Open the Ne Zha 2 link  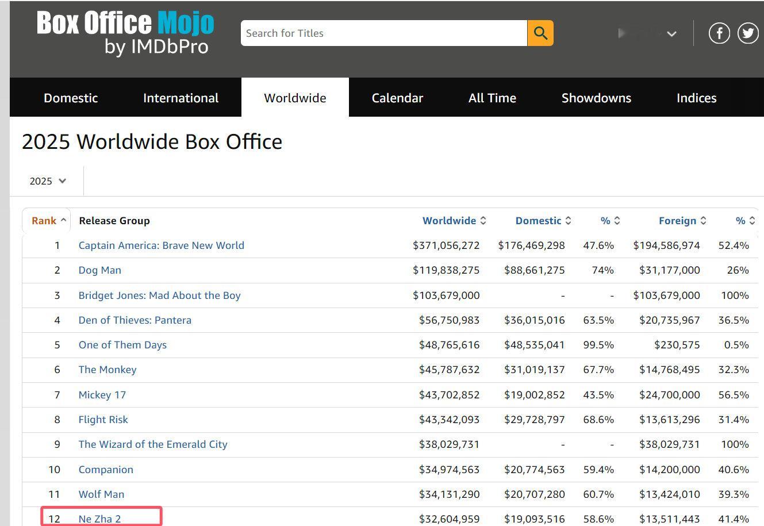point(100,519)
